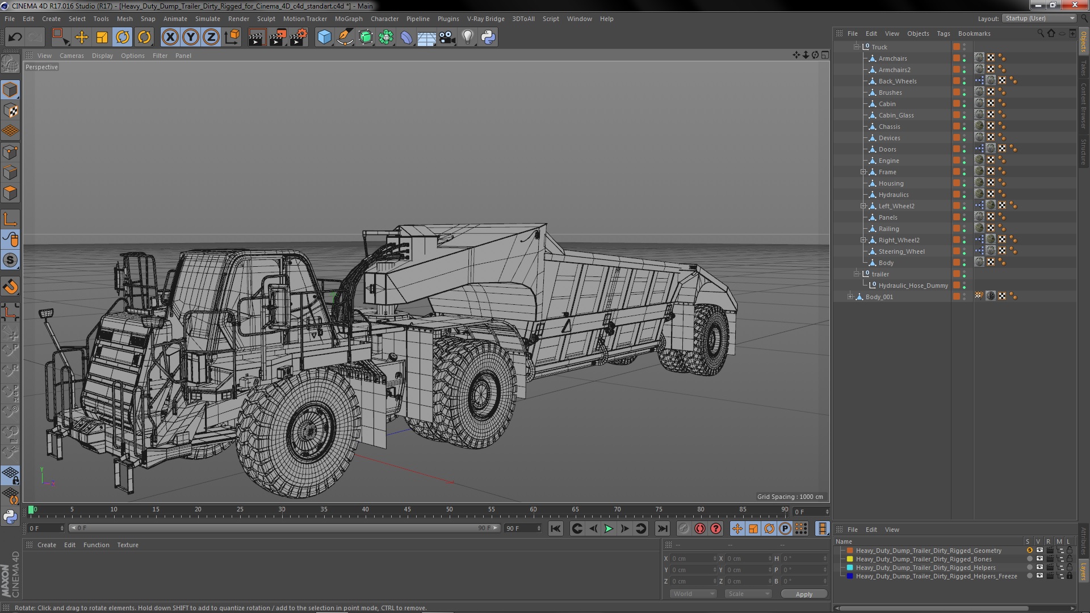Viewport: 1090px width, 613px height.
Task: Toggle Z axis lock
Action: pos(211,37)
